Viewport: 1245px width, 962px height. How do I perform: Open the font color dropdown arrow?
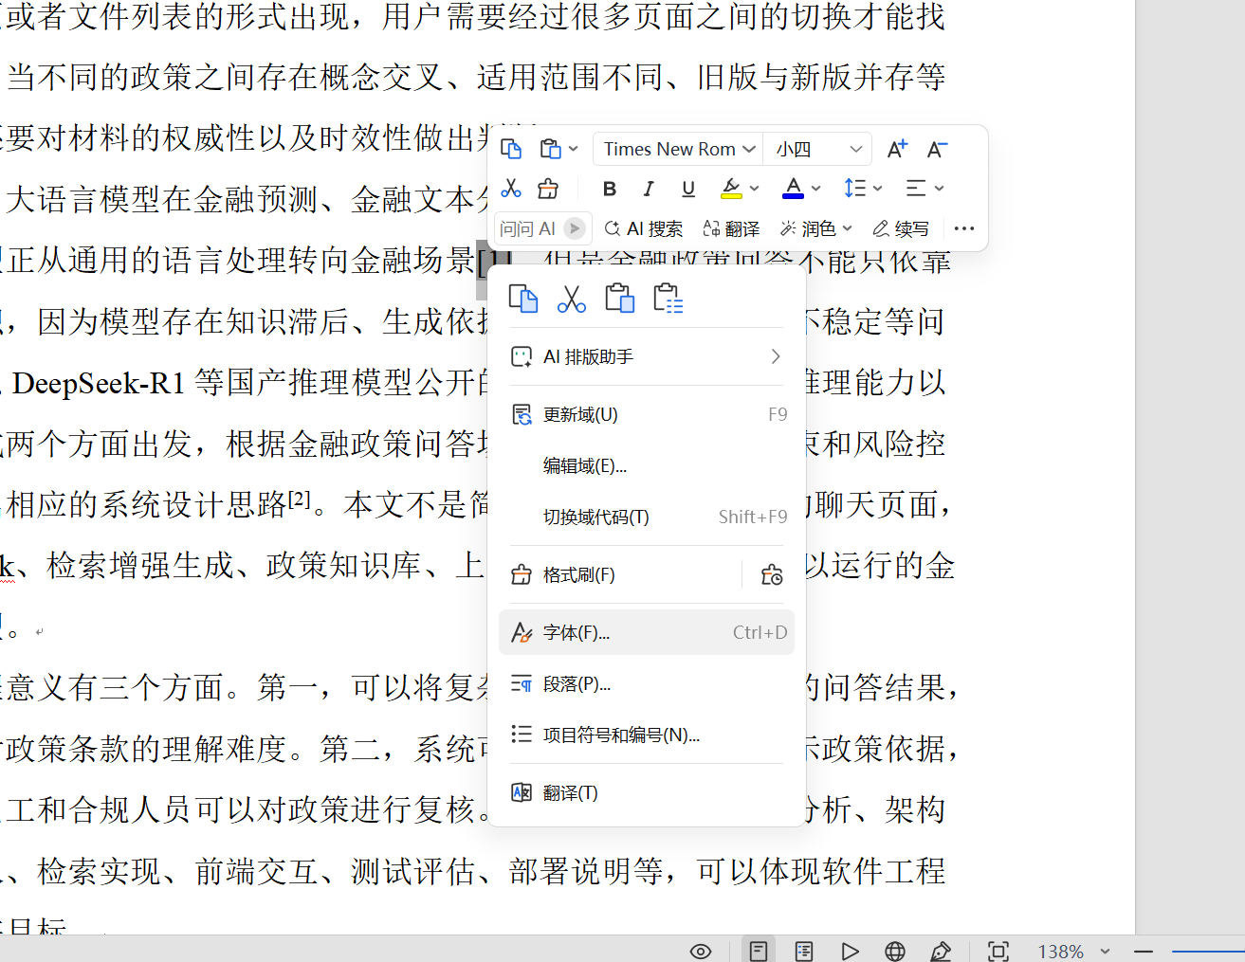pos(815,189)
